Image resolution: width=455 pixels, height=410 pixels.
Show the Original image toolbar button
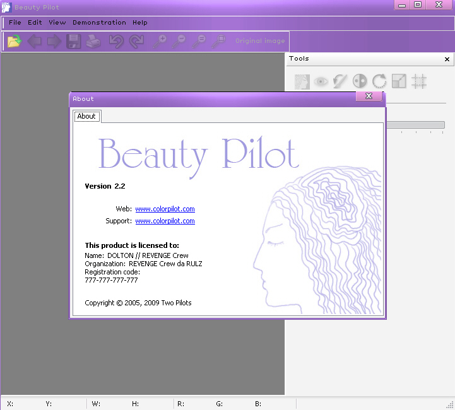pos(260,41)
